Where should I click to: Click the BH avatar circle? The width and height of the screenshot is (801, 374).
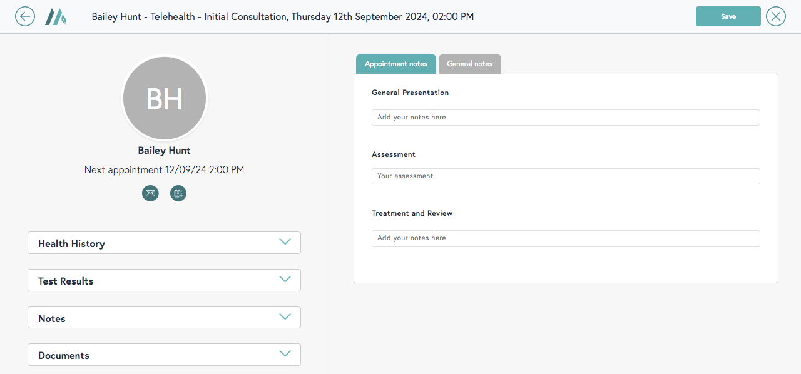[x=165, y=98]
